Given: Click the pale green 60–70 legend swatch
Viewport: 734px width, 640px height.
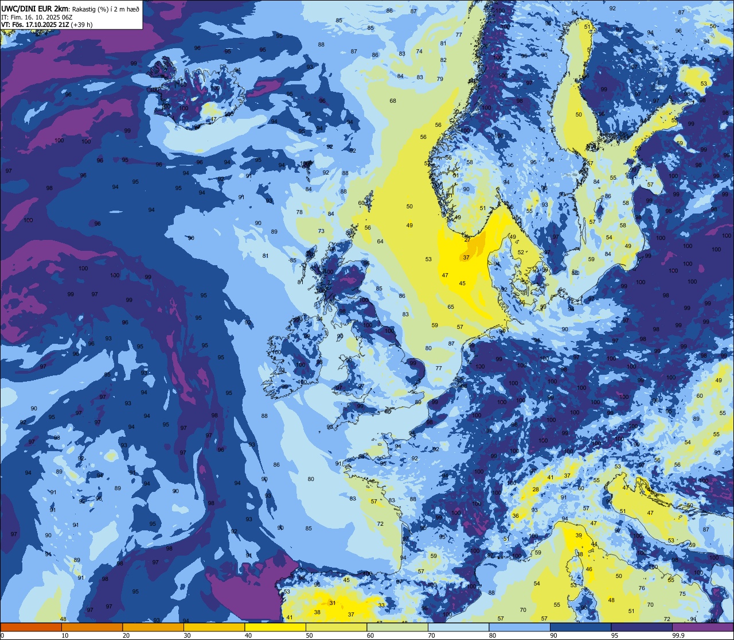Looking at the screenshot, I should 397,627.
